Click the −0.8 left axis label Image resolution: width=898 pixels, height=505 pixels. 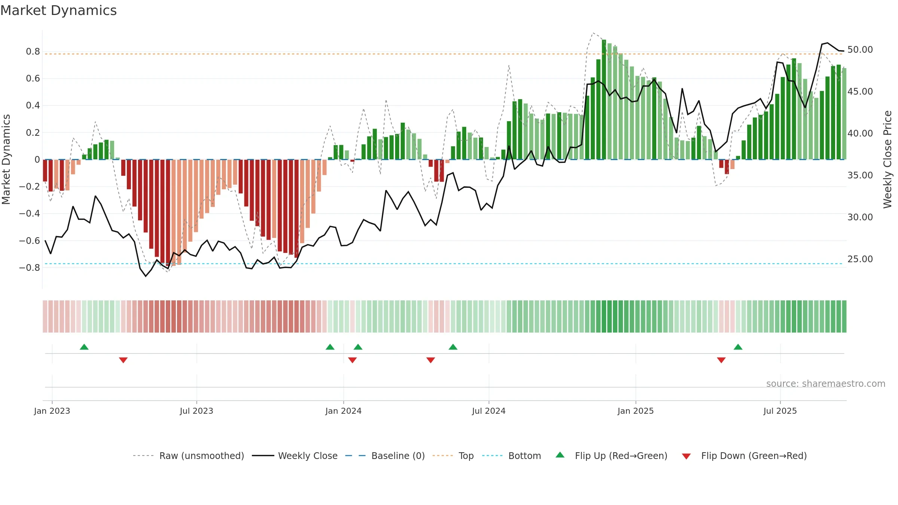[x=30, y=268]
